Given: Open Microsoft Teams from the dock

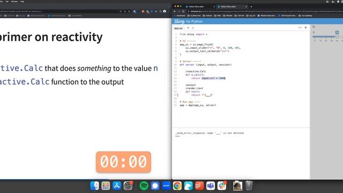Looking at the screenshot, I should coord(211,186).
